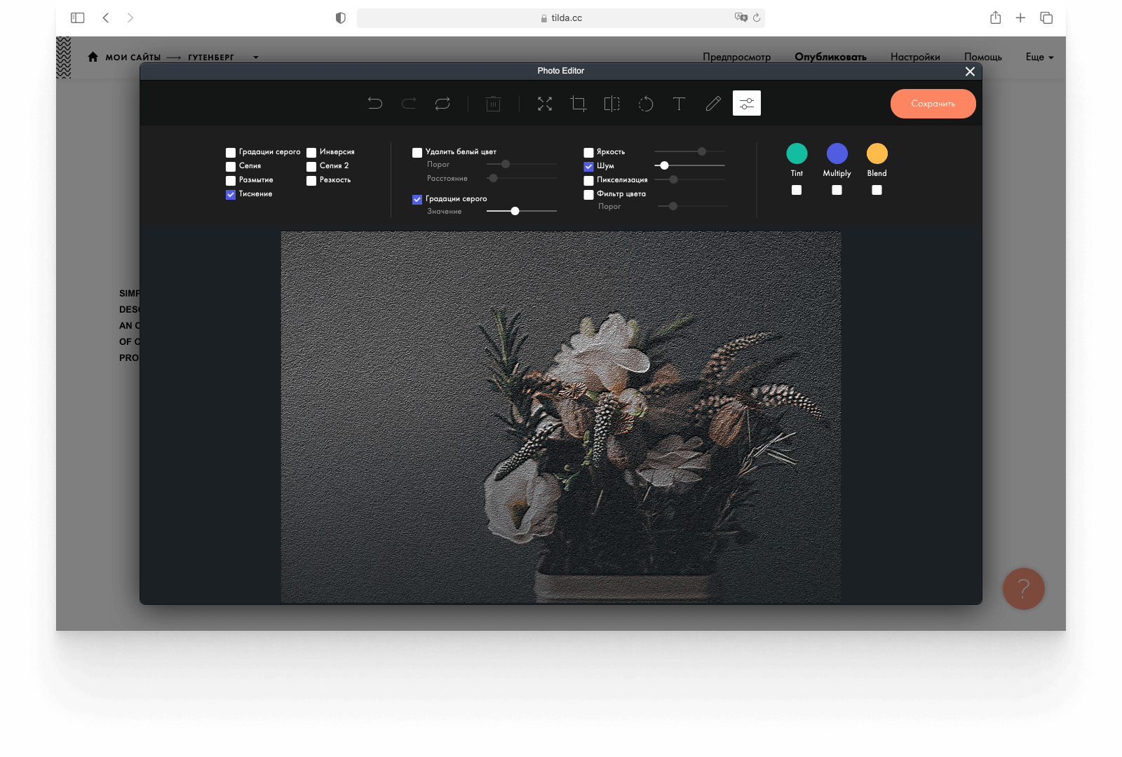Open the help question mark bubble
Screen dimensions: 1122x757
(1024, 589)
